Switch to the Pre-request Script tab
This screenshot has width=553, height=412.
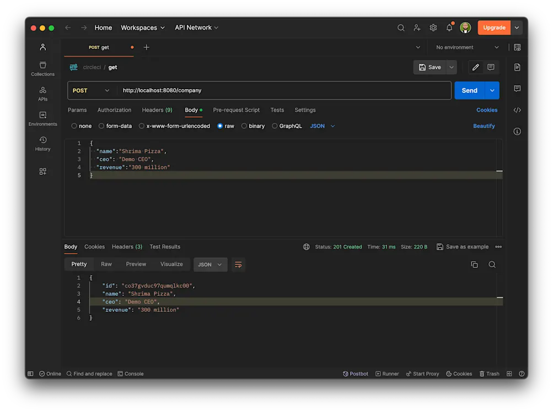click(236, 110)
